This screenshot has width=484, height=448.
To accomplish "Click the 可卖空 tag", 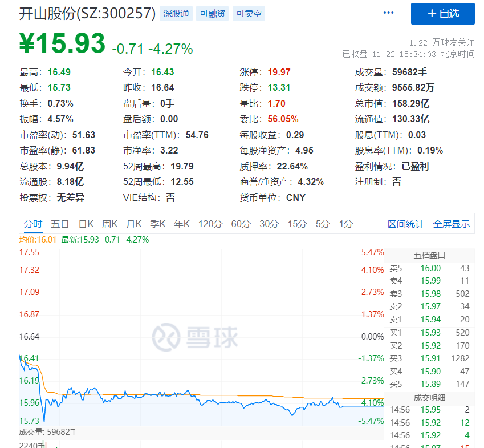I will (x=249, y=14).
